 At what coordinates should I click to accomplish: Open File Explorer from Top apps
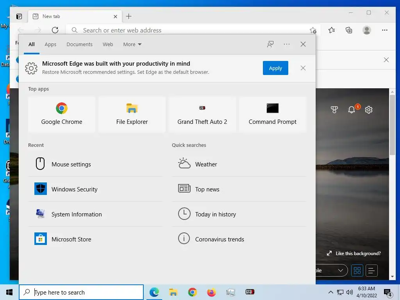[132, 114]
